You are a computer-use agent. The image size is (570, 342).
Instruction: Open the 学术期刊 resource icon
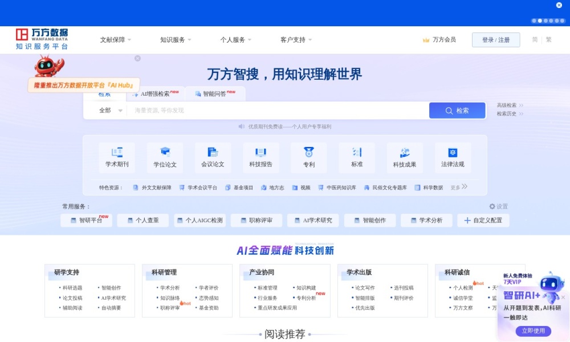(117, 157)
